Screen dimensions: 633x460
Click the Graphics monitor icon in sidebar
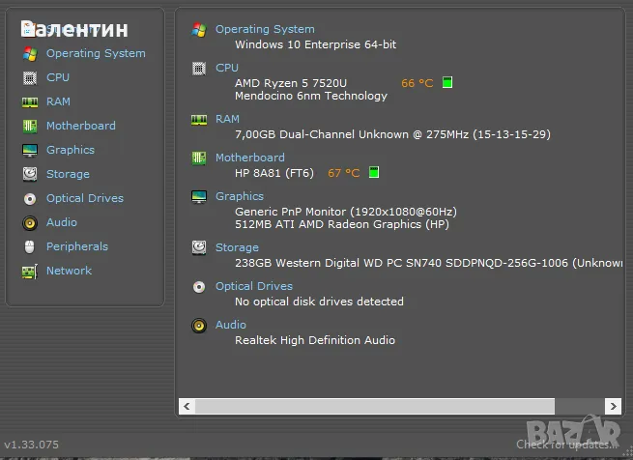(29, 150)
